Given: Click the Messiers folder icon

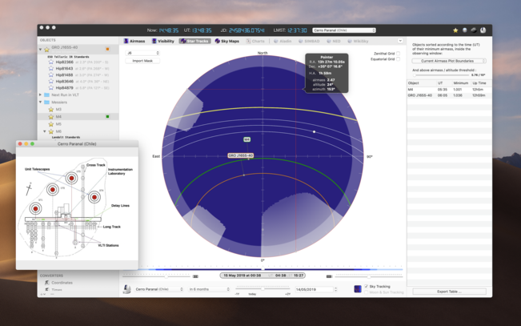Looking at the screenshot, I should [47, 103].
